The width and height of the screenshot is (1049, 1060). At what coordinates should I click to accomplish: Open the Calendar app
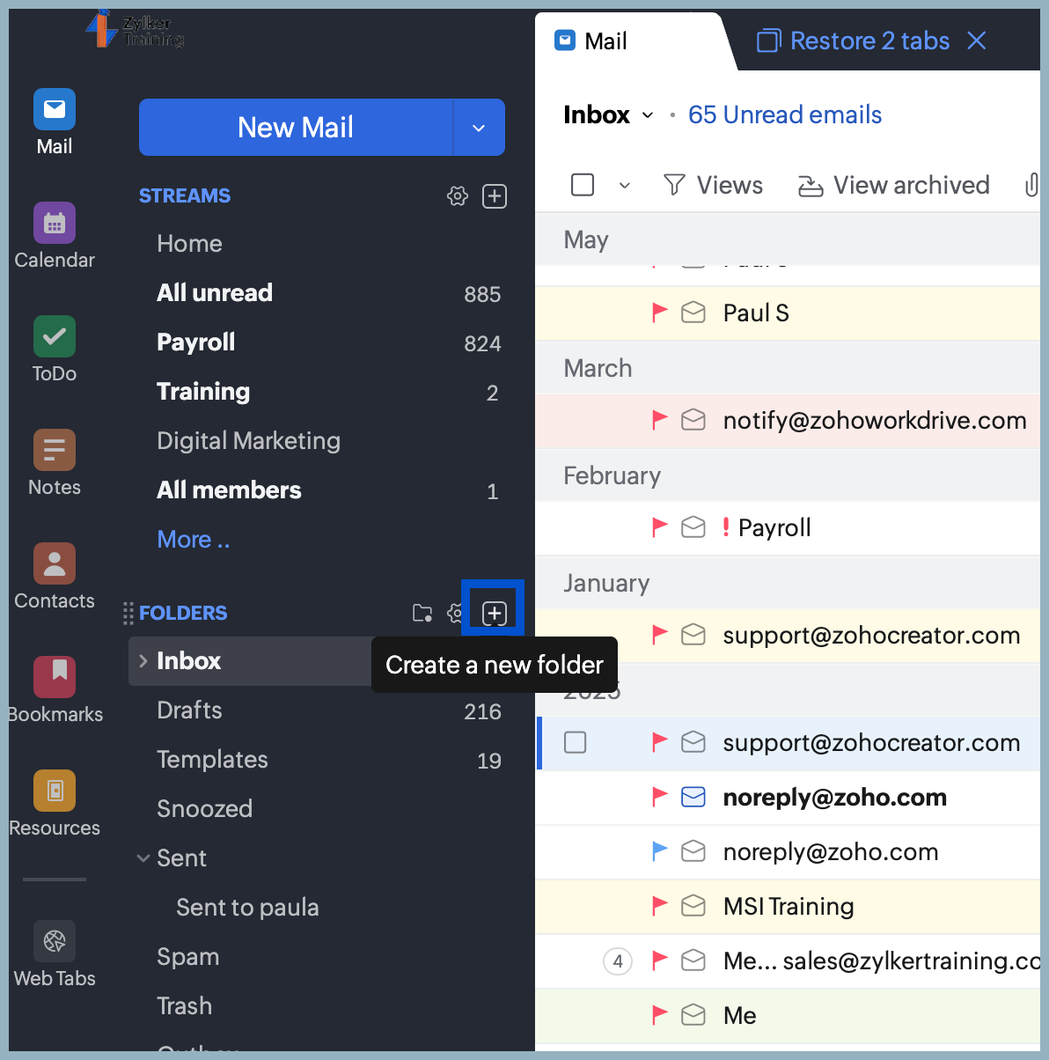[55, 236]
